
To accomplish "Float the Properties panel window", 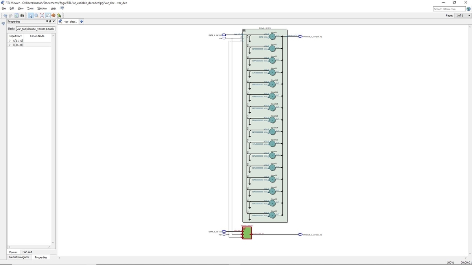I will [x=50, y=21].
